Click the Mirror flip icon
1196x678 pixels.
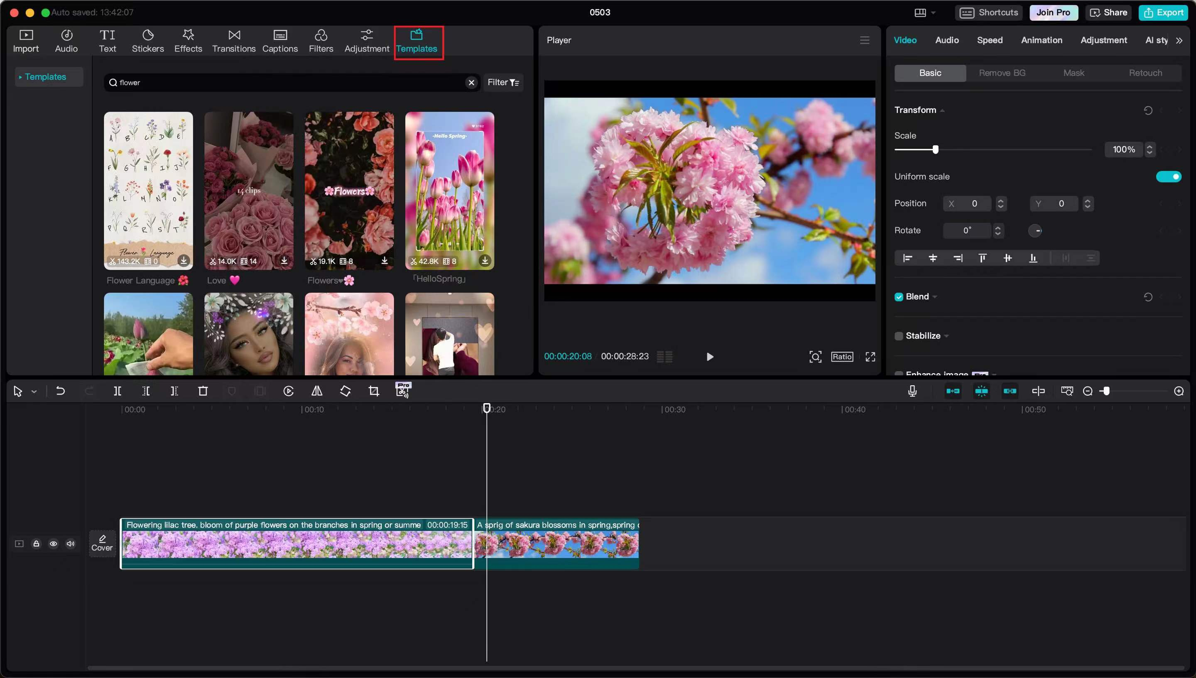(317, 391)
